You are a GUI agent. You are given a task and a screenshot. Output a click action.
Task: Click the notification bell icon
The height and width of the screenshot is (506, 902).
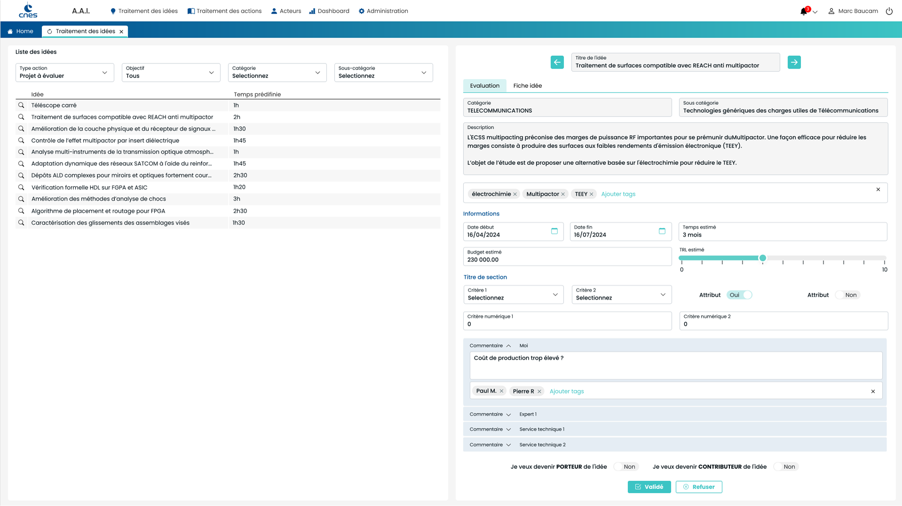[x=804, y=11]
